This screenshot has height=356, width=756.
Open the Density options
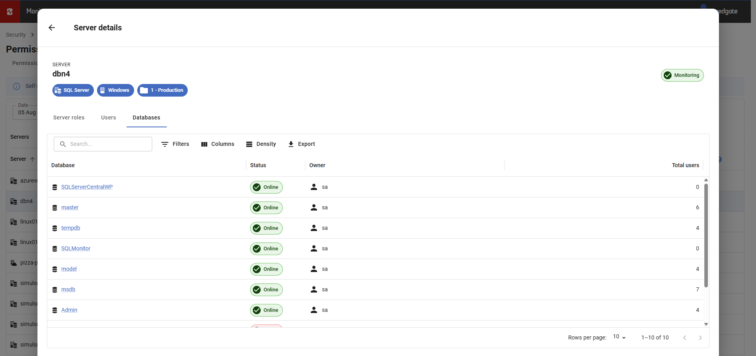point(261,144)
